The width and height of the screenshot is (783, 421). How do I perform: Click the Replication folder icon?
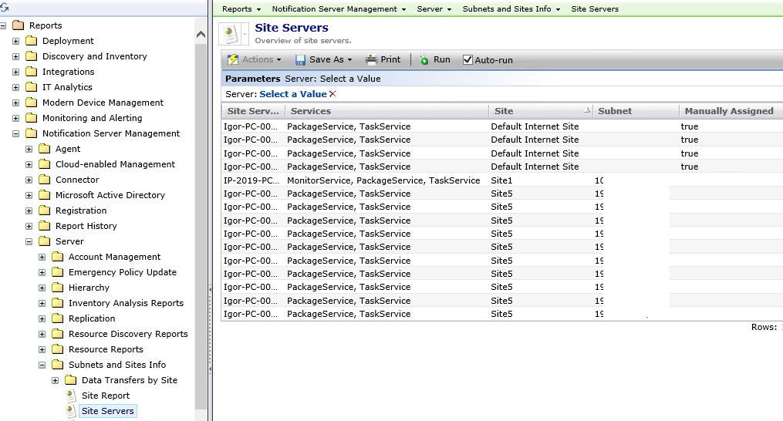[57, 318]
